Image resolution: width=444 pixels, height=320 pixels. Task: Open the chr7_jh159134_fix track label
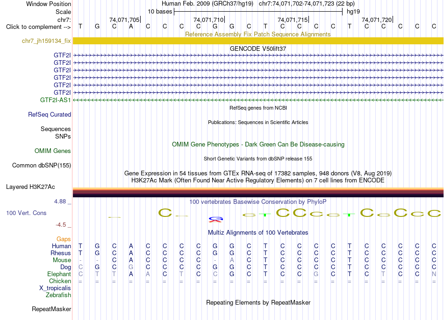coord(46,41)
